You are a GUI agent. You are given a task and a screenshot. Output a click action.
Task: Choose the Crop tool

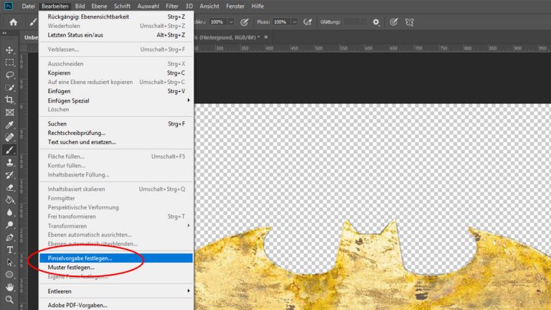(x=10, y=100)
